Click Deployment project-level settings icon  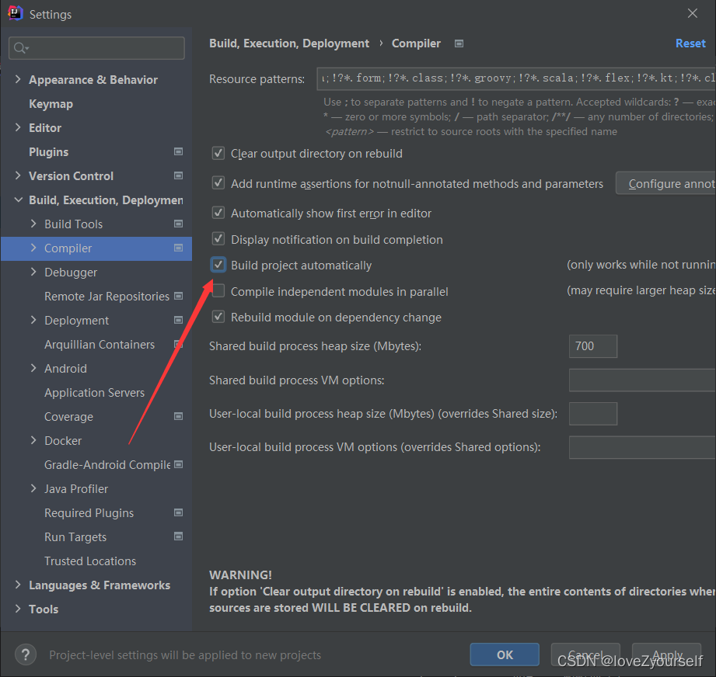[x=179, y=320]
